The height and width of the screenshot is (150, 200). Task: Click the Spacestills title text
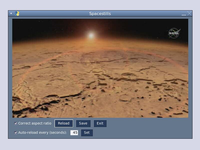coord(100,14)
